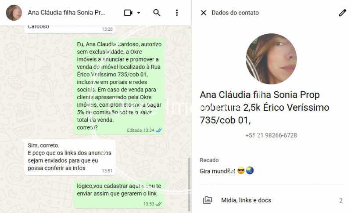Screen dimensions: 351x213
Task: Expand the call options dropdown arrow
Action: [x=139, y=13]
